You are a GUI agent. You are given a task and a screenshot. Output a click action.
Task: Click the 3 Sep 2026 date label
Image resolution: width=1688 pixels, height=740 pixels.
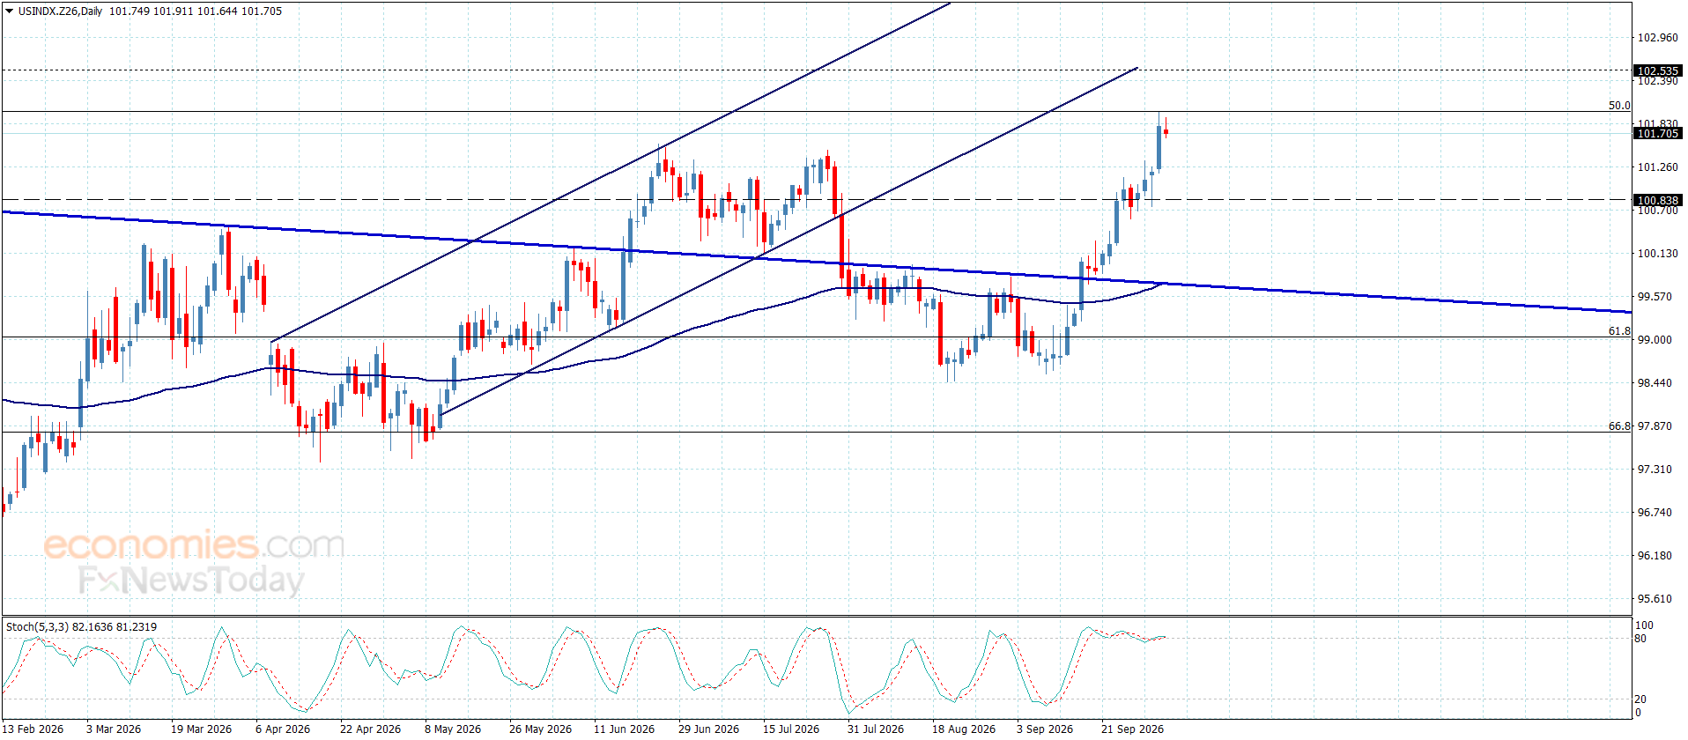[1045, 729]
